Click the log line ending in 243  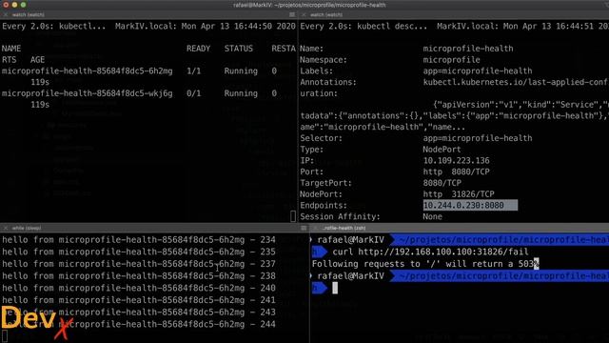pyautogui.click(x=139, y=313)
